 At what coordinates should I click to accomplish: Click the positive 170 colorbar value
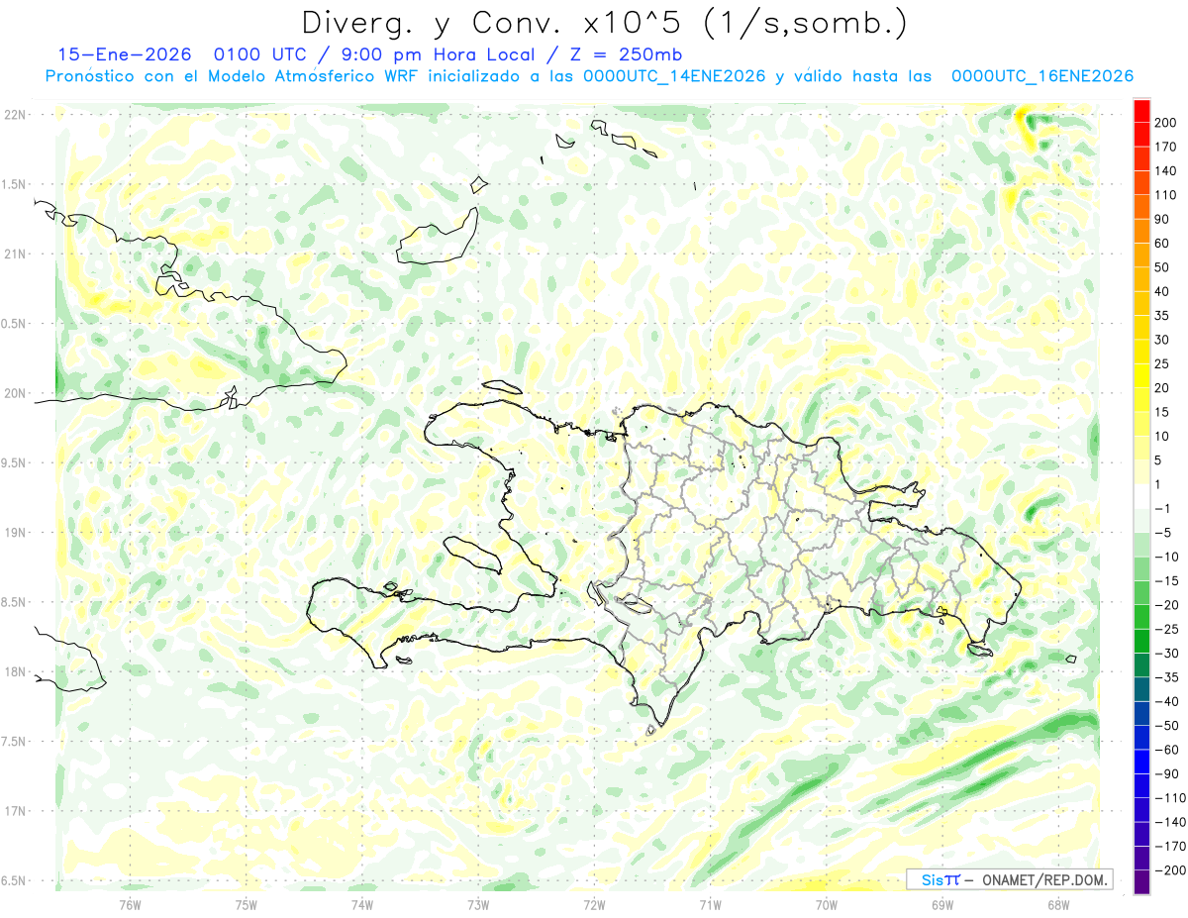click(x=1165, y=147)
